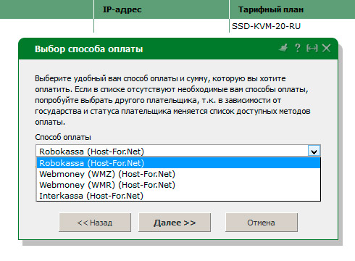
Task: Choose Webmoney (WMZ) payment option
Action: 178,174
